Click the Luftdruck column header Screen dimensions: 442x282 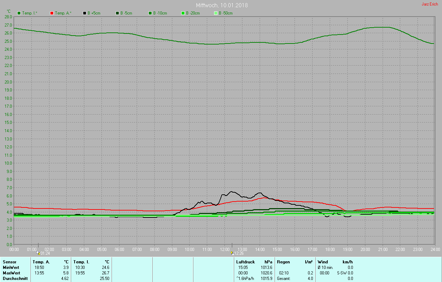[x=245, y=262]
